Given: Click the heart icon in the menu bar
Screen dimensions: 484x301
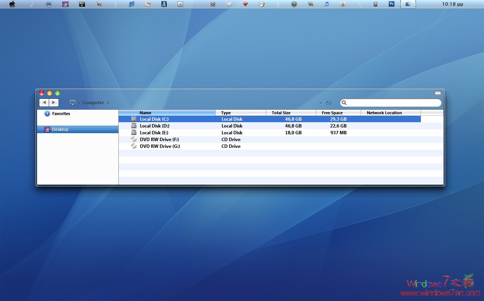Looking at the screenshot, I should 245,4.
